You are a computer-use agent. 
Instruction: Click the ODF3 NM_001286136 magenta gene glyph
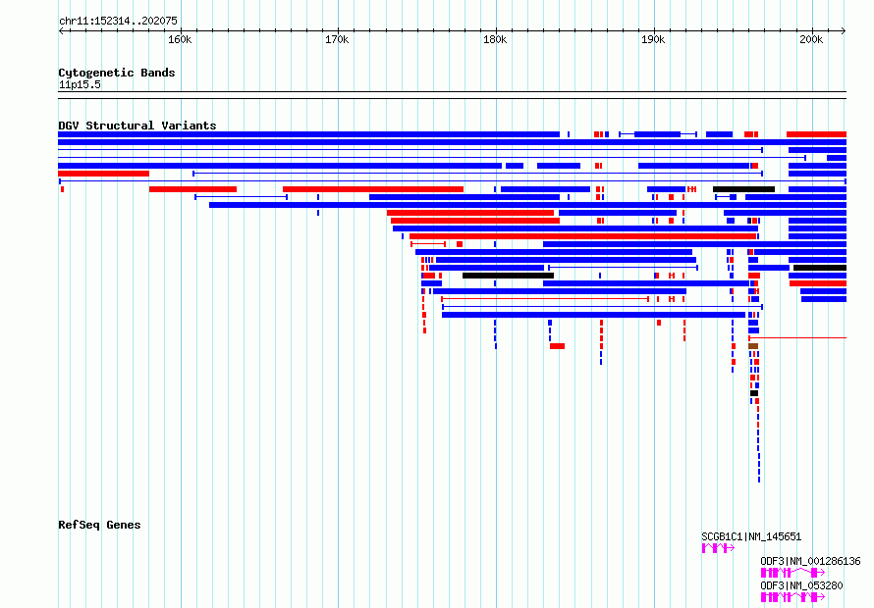click(792, 573)
